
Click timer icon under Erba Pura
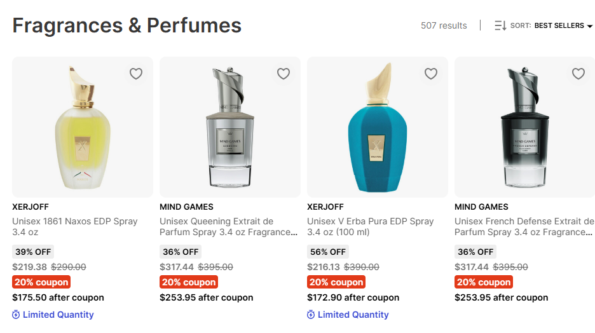[x=311, y=315]
